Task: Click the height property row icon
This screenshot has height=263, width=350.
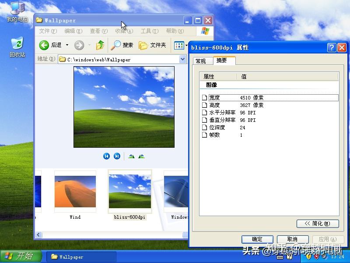Action: point(204,105)
